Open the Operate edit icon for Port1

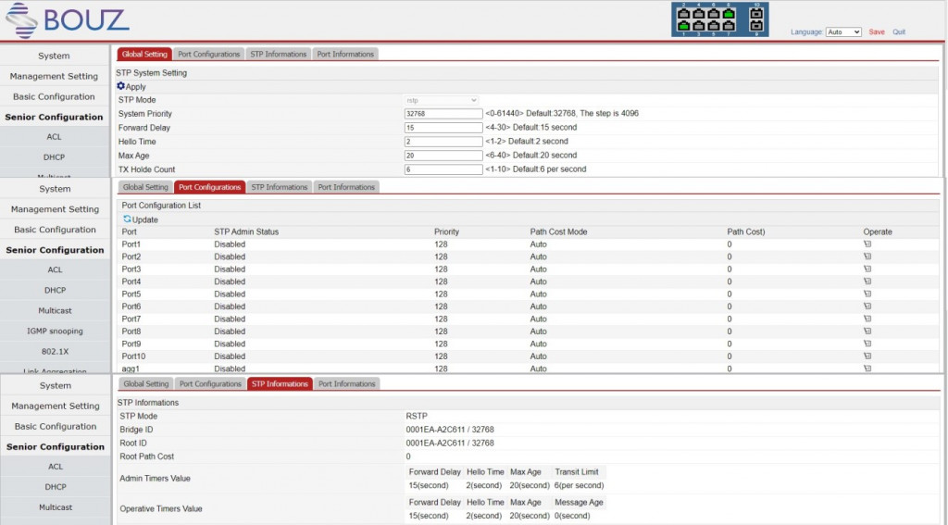(x=867, y=244)
